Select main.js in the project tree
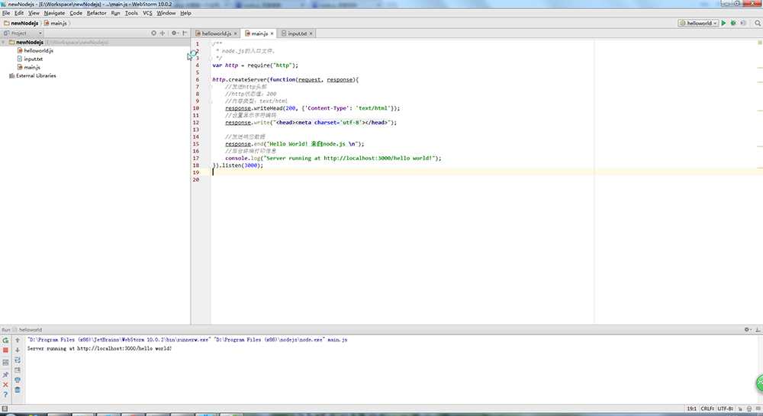The width and height of the screenshot is (763, 416). [x=31, y=67]
